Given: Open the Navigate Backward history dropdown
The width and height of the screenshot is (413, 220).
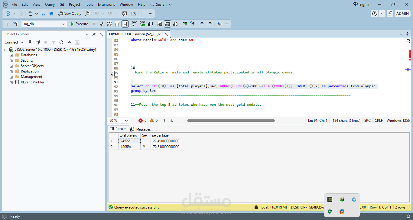Looking at the screenshot, I should 14,14.
